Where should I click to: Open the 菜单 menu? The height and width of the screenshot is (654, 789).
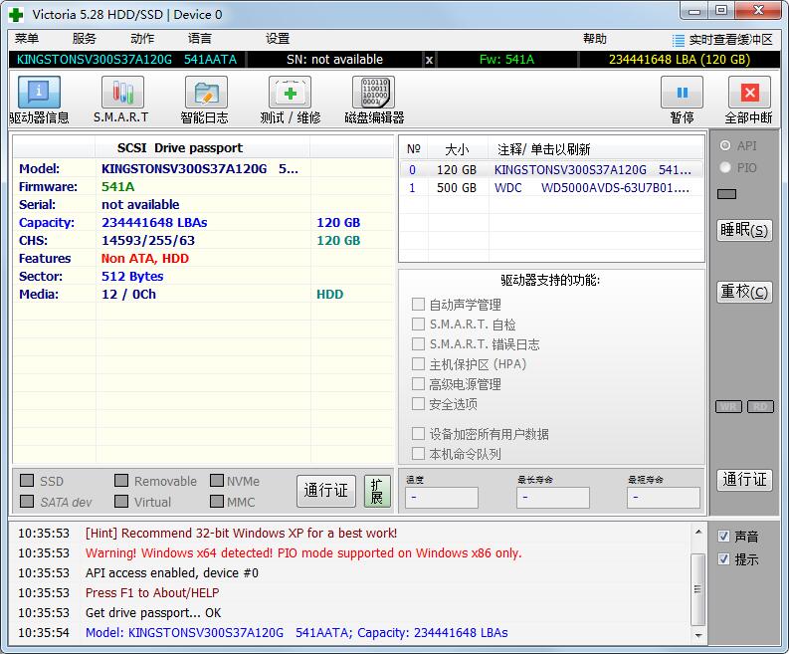[x=27, y=39]
